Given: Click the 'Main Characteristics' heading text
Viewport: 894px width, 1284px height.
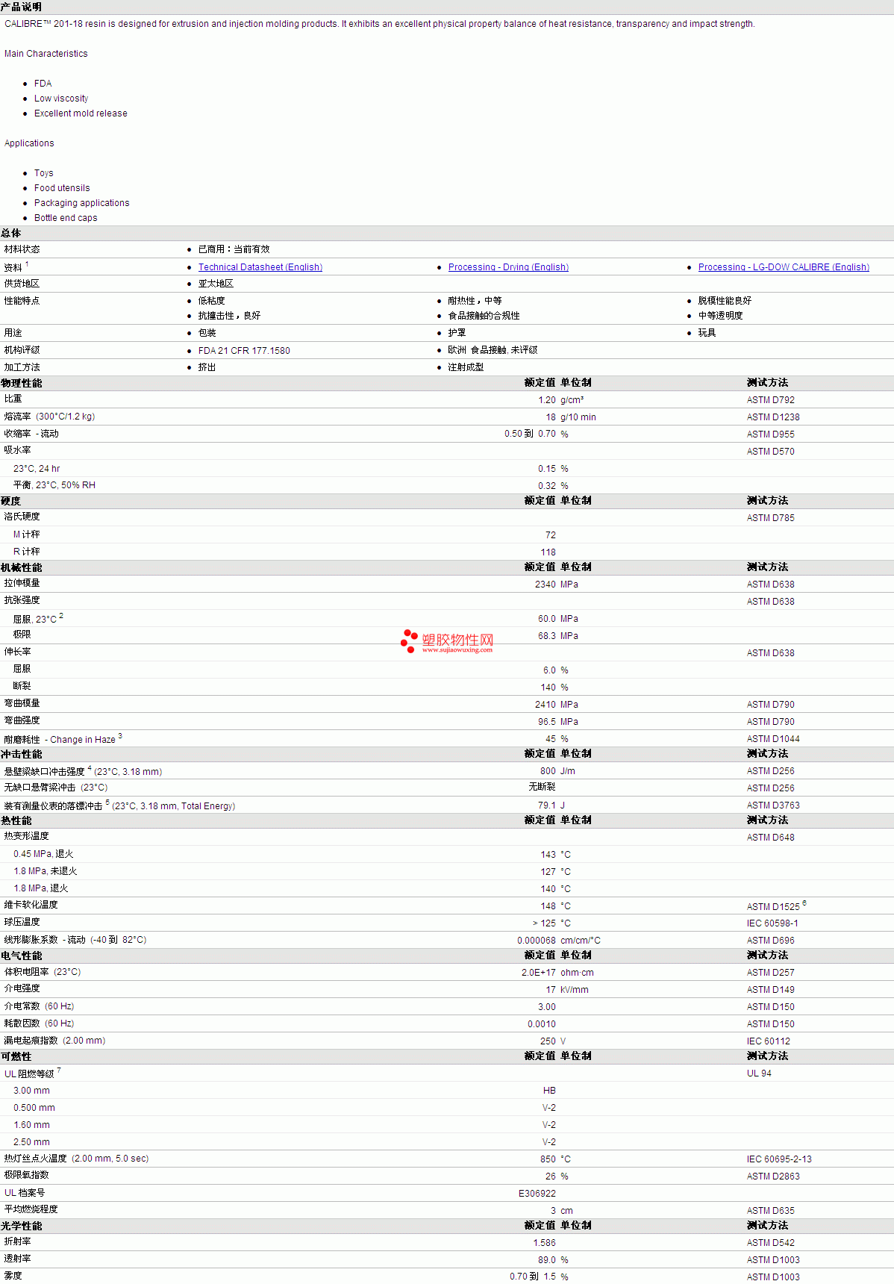Looking at the screenshot, I should [x=46, y=54].
